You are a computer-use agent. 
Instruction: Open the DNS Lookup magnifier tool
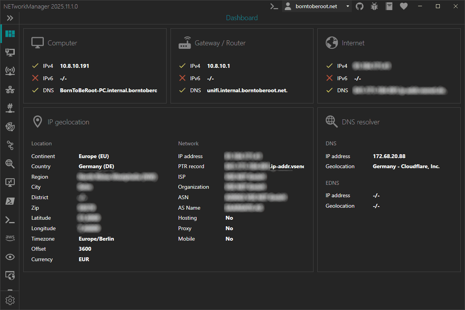(10, 164)
